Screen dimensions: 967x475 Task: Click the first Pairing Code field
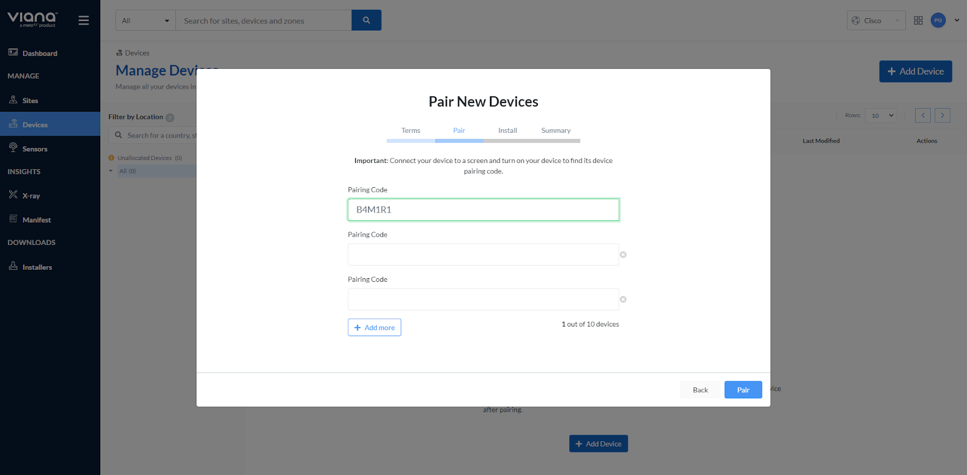click(483, 210)
